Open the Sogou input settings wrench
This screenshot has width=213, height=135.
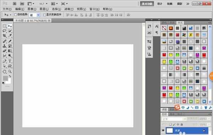click(x=211, y=108)
